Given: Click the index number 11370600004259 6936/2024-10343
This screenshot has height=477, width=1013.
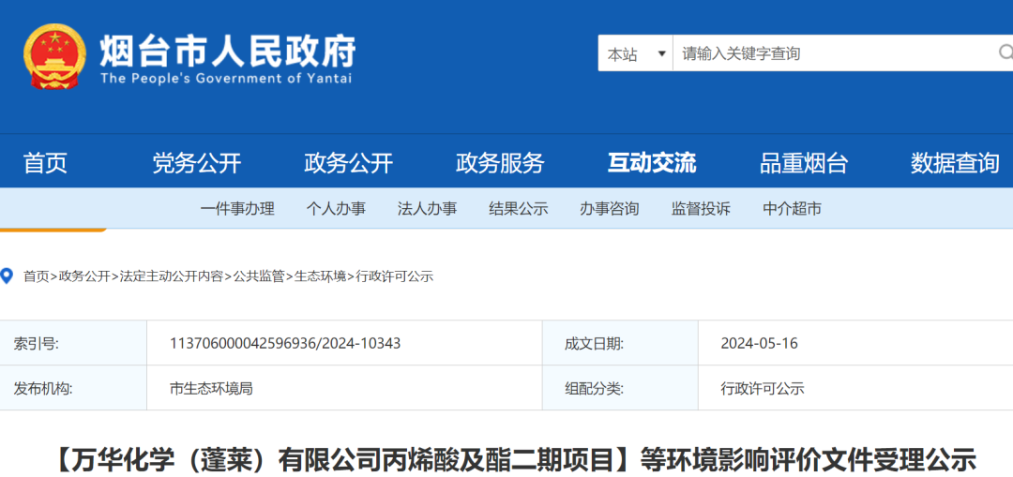Looking at the screenshot, I should [x=285, y=343].
